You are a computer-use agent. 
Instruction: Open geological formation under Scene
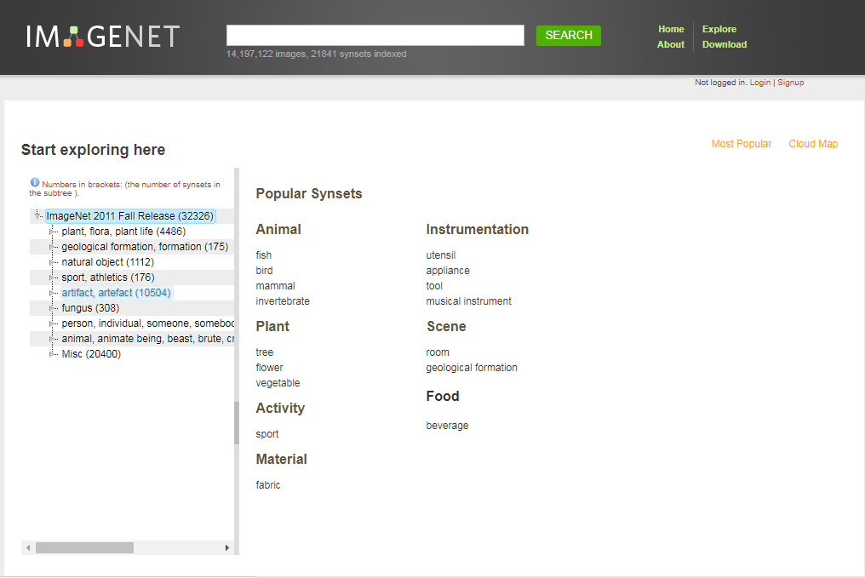click(472, 368)
